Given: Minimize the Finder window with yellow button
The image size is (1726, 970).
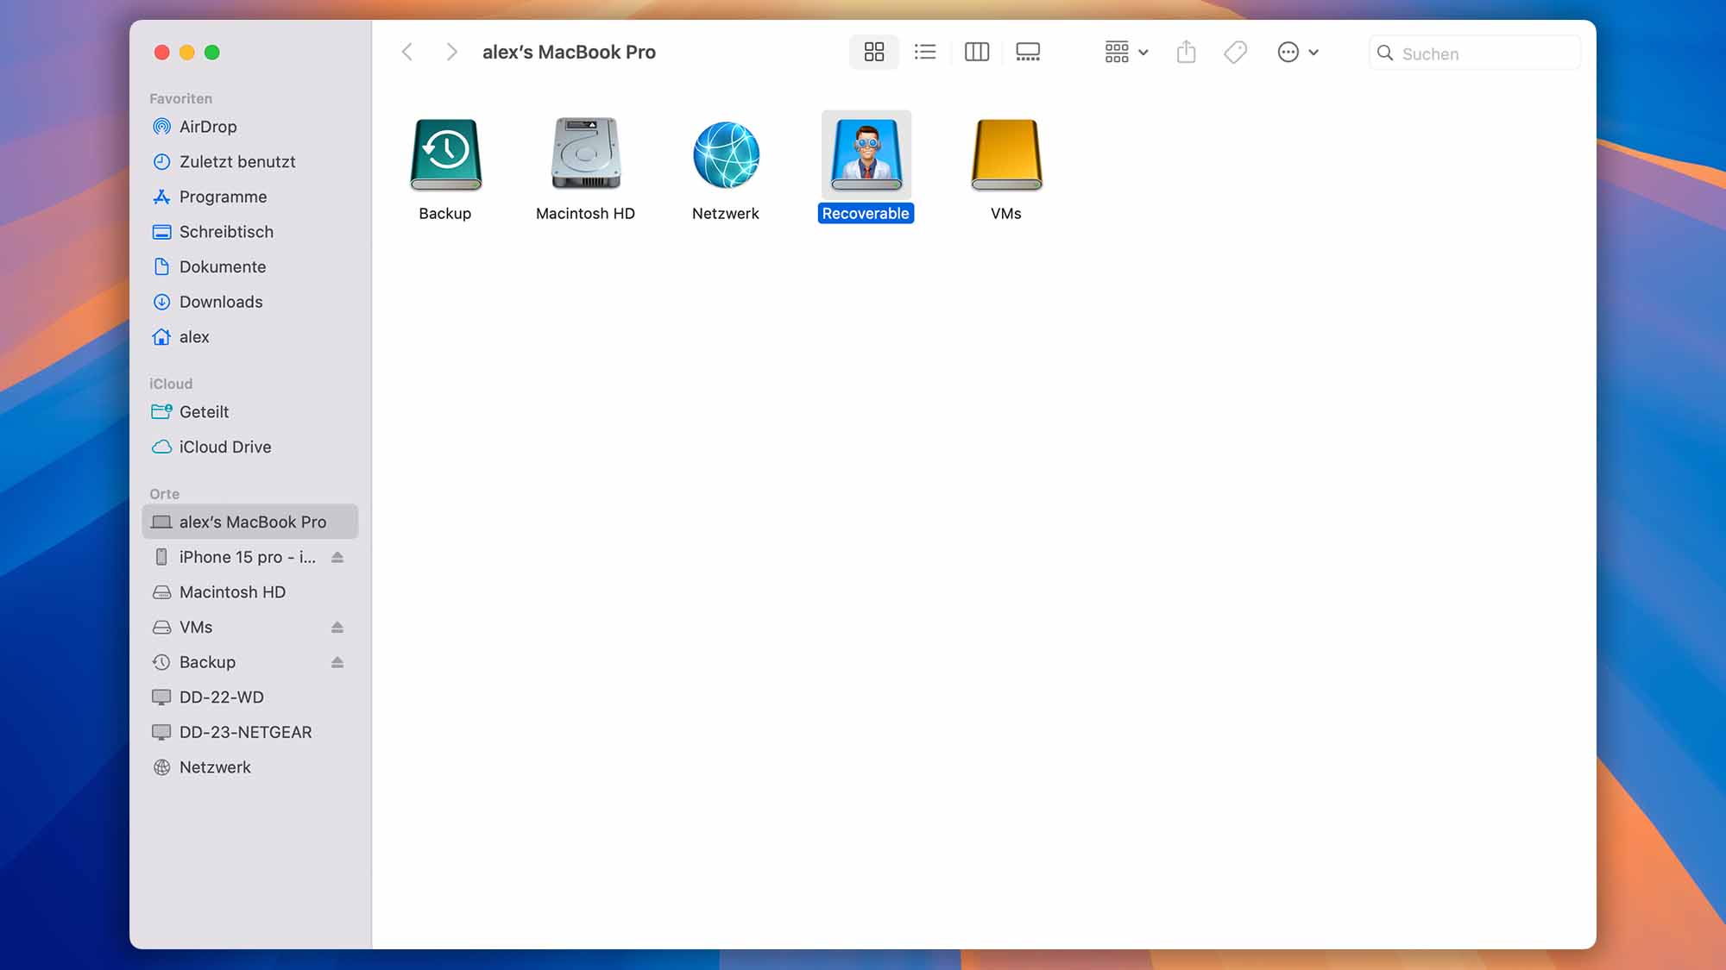Looking at the screenshot, I should point(186,53).
